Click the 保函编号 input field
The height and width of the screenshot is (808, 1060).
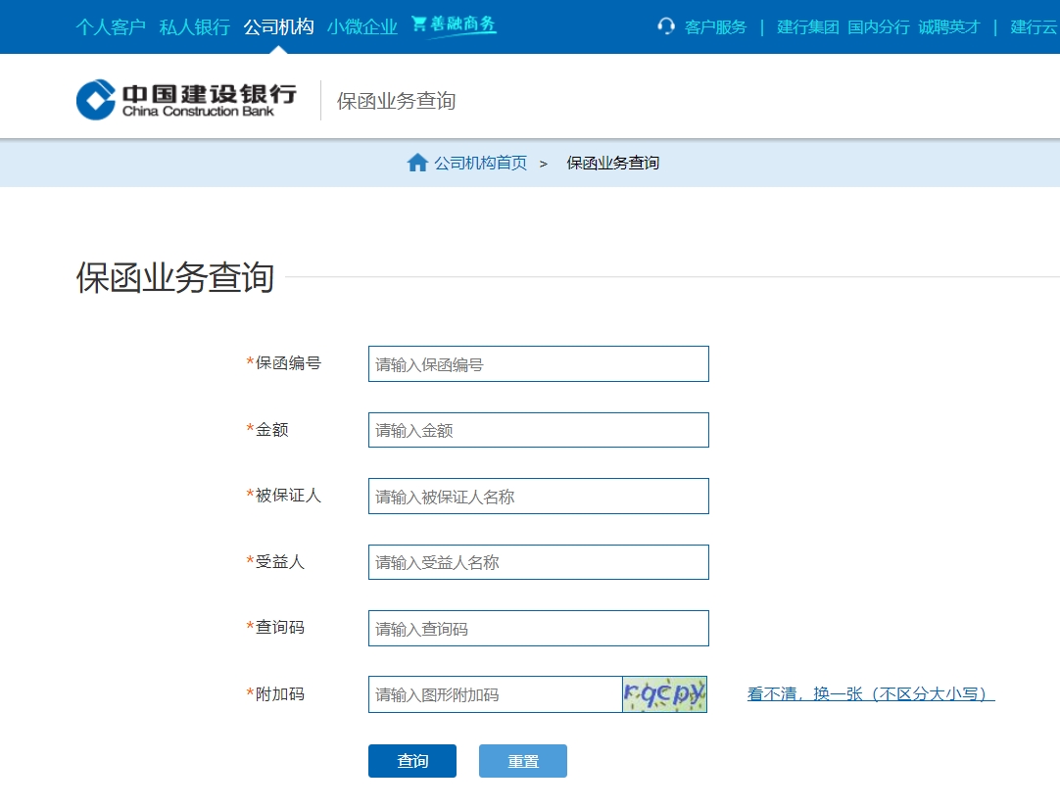coord(537,363)
